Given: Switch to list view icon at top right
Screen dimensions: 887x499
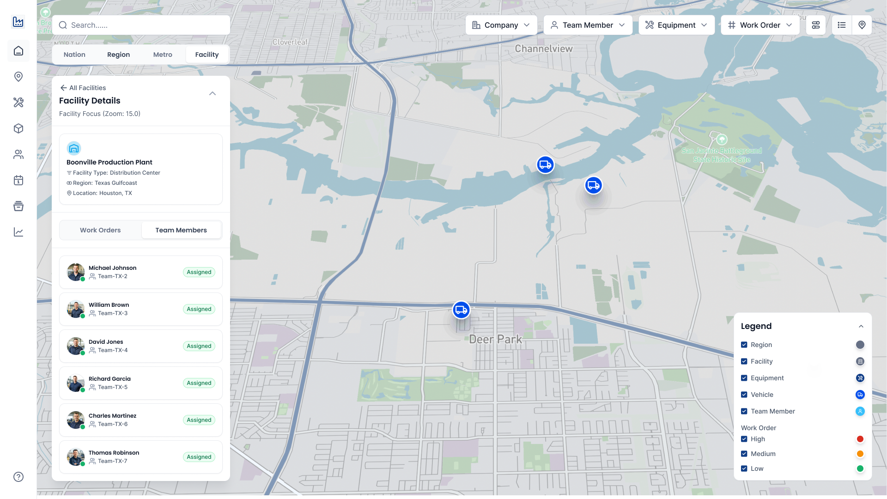Looking at the screenshot, I should pyautogui.click(x=842, y=25).
